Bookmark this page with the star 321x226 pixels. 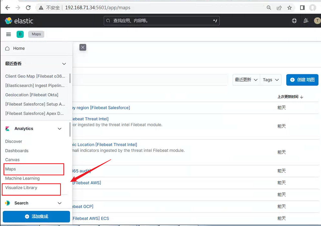290,8
